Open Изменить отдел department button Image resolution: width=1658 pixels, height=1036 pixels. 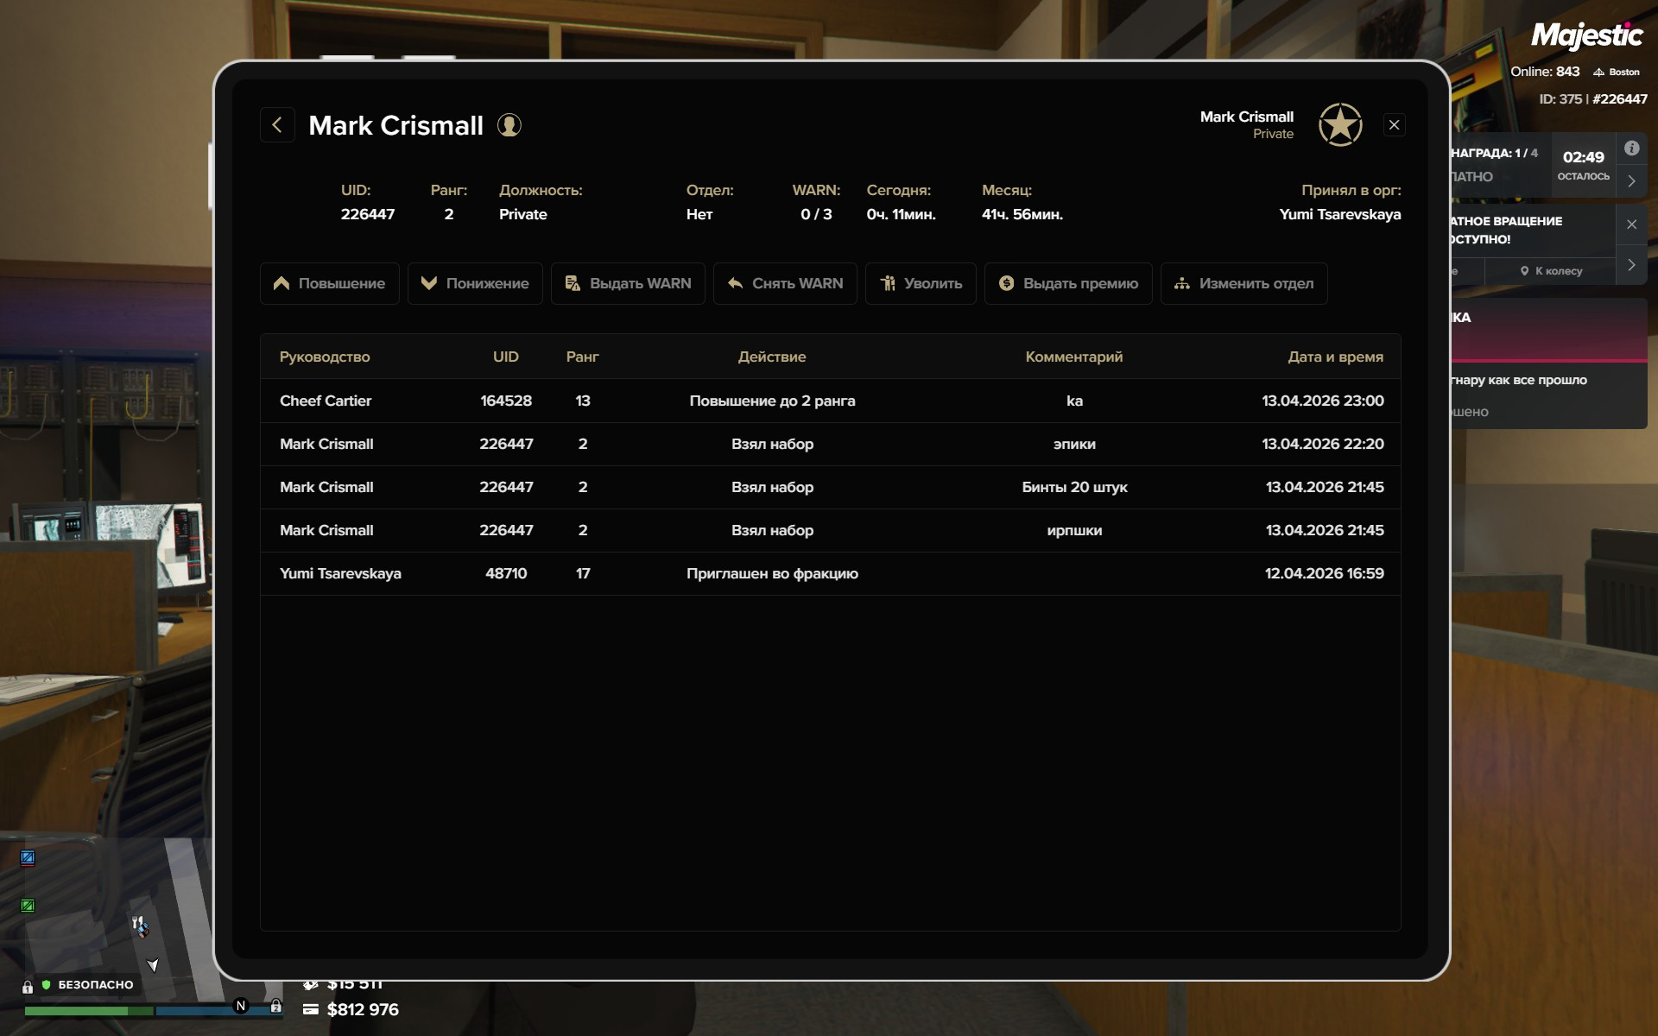(1243, 283)
